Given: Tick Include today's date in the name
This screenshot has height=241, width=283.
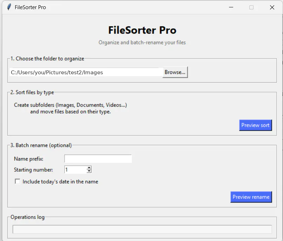Looking at the screenshot, I should [x=18, y=181].
